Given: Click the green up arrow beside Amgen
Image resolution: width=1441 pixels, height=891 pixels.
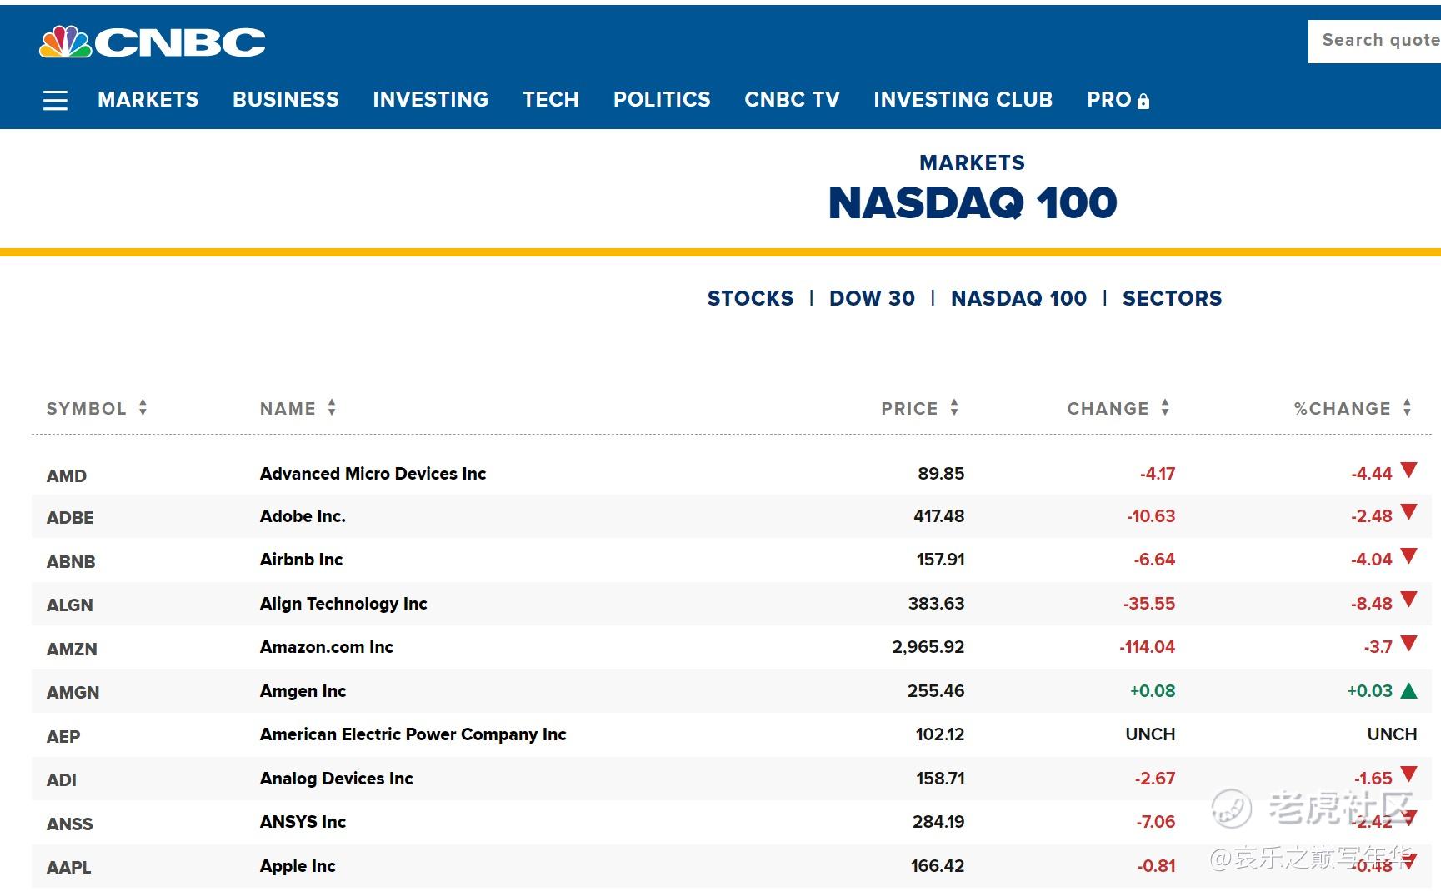Looking at the screenshot, I should tap(1409, 690).
